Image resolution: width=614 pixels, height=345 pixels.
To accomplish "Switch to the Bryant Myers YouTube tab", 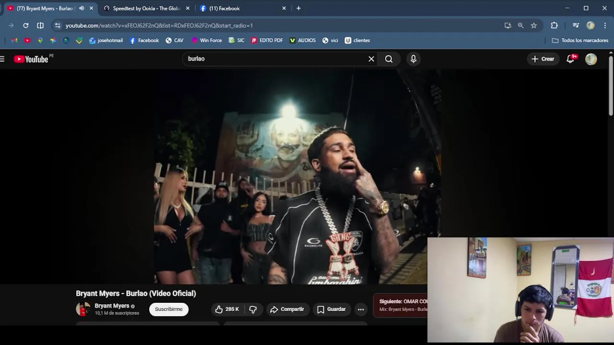I will 46,8.
